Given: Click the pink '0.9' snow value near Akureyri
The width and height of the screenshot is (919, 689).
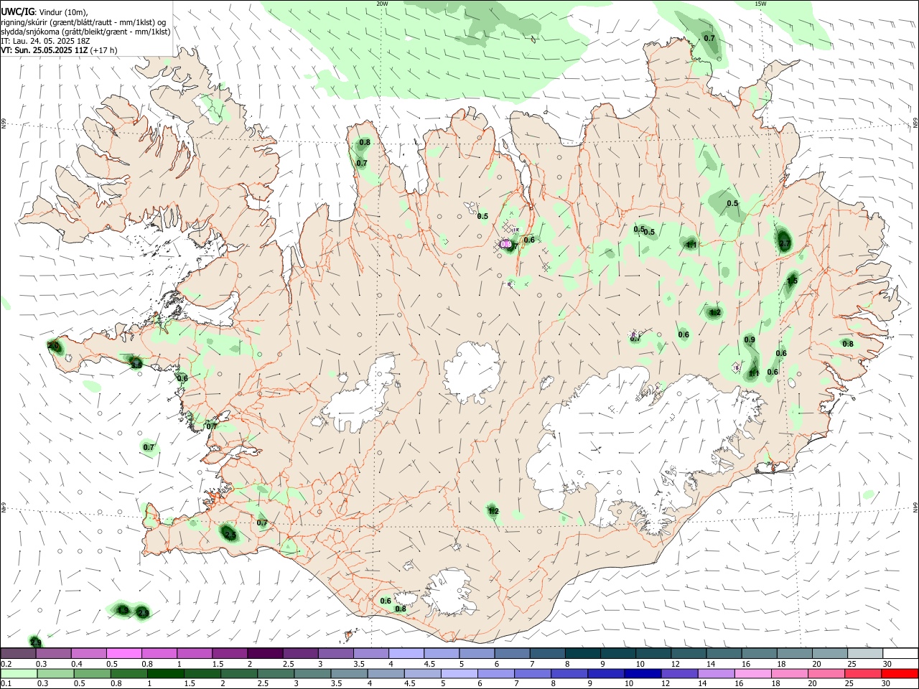Looking at the screenshot, I should click(x=506, y=245).
